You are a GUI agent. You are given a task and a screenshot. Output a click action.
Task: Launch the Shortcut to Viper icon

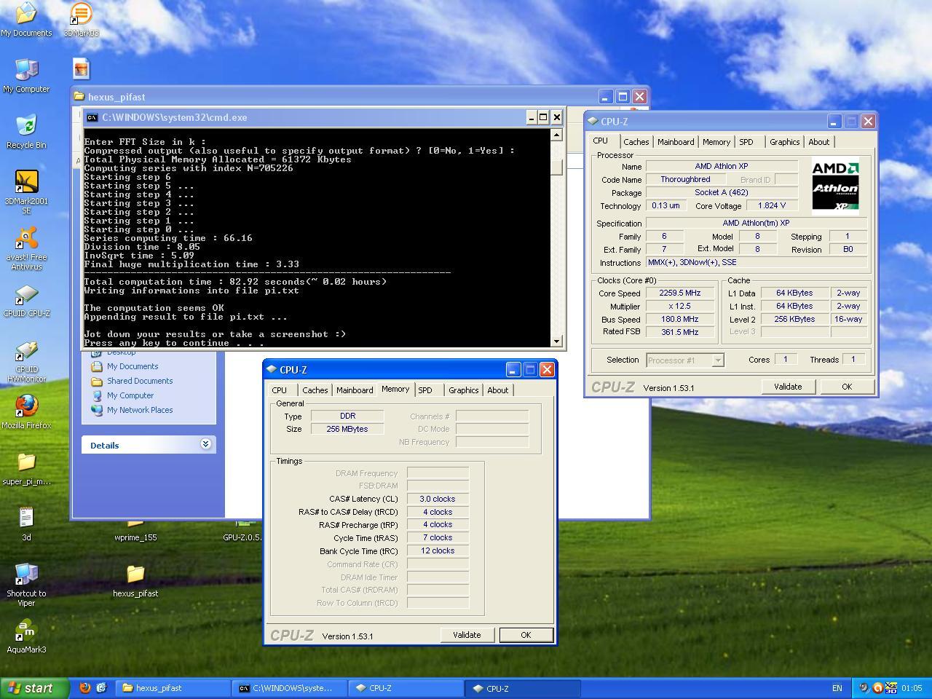(26, 585)
